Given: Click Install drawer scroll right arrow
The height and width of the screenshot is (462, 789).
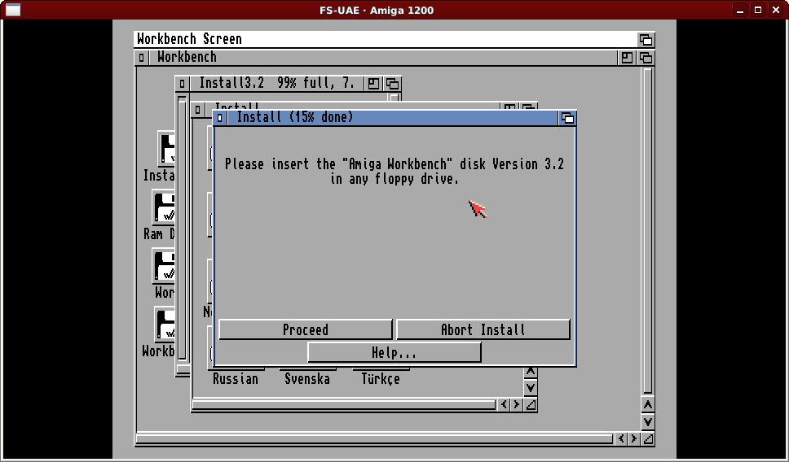Looking at the screenshot, I should [516, 405].
